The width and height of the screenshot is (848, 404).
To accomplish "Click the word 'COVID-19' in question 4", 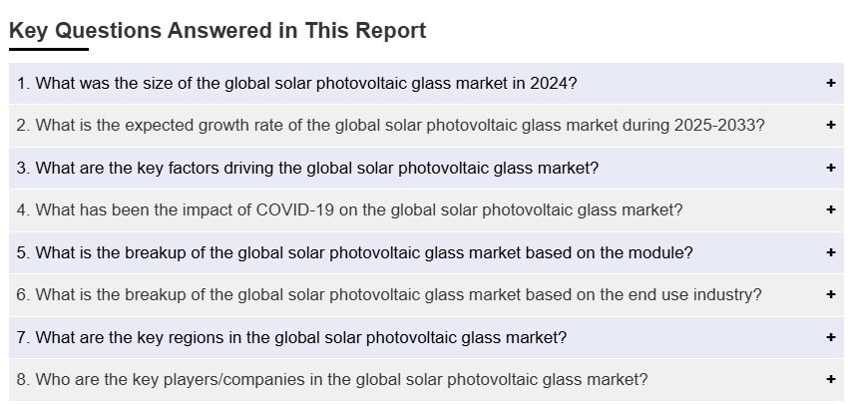I will click(x=299, y=210).
